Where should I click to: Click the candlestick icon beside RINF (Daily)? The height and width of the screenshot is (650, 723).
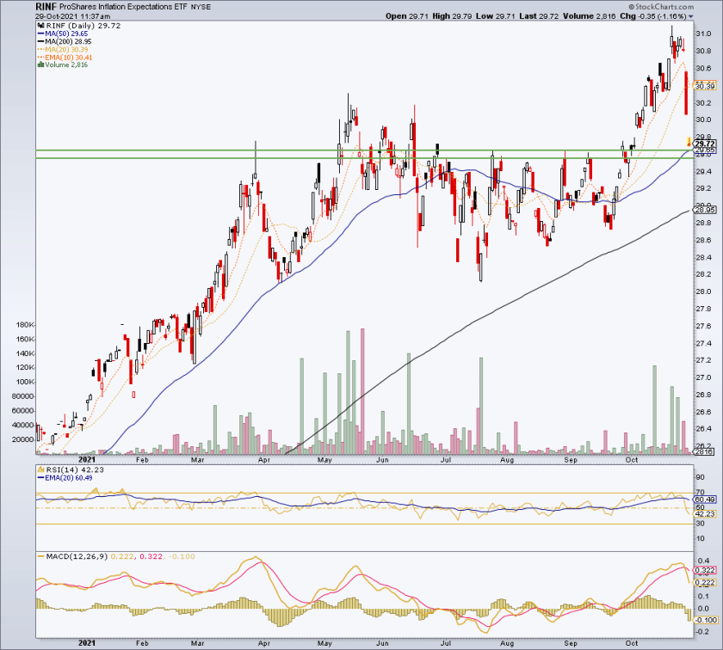point(40,26)
